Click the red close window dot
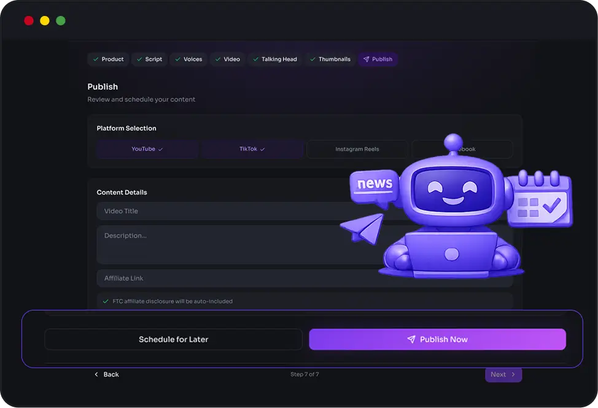 (29, 21)
